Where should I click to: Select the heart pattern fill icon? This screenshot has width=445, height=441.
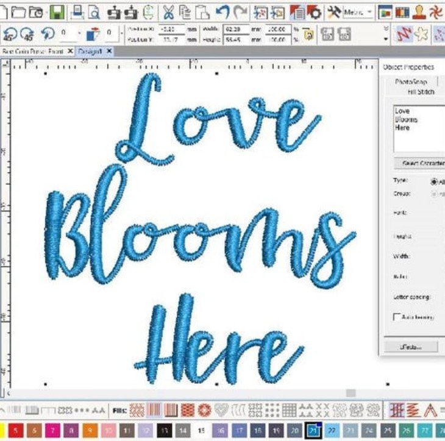pyautogui.click(x=221, y=410)
